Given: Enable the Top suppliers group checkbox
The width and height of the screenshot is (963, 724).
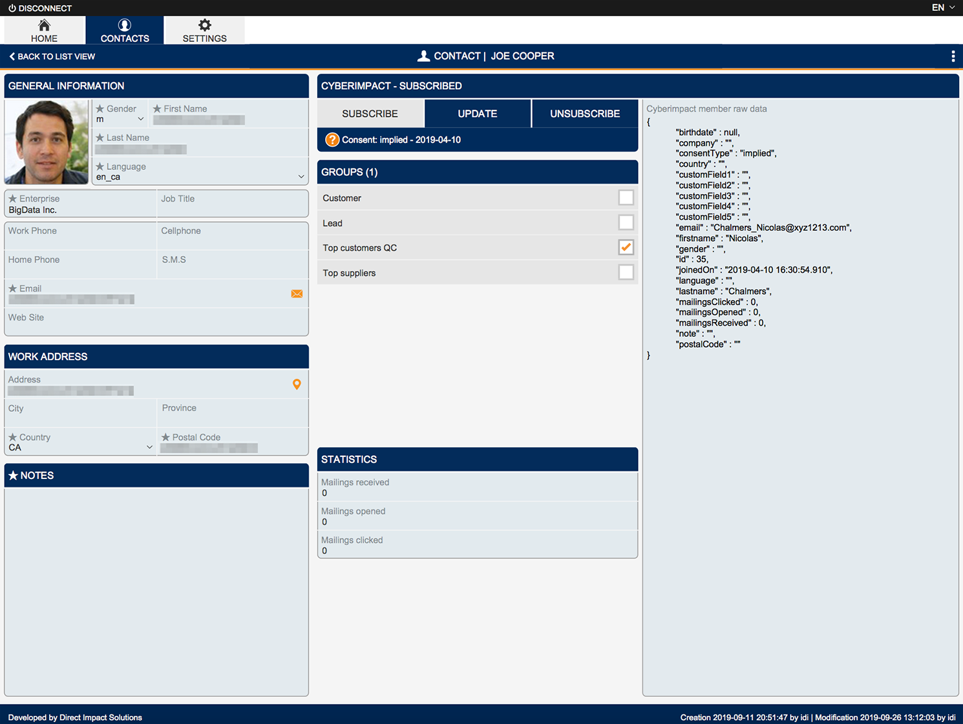Looking at the screenshot, I should [x=625, y=273].
